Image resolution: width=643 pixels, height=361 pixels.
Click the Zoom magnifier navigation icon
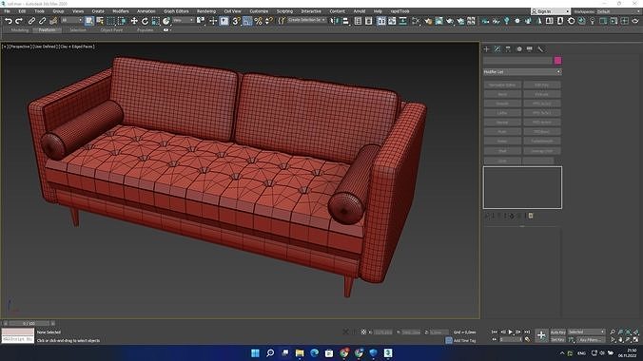(x=613, y=332)
